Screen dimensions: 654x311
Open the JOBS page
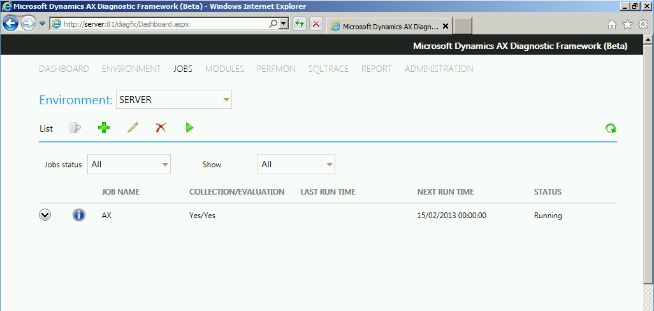point(183,69)
